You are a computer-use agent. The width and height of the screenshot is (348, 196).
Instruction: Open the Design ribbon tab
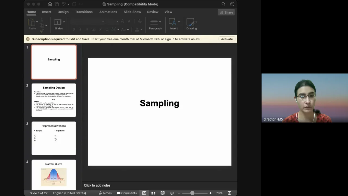pyautogui.click(x=63, y=12)
